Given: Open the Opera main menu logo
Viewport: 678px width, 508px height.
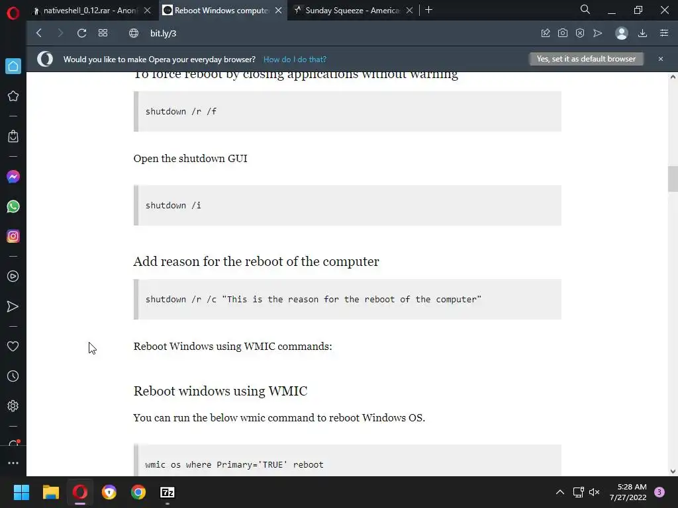Looking at the screenshot, I should coord(13,13).
